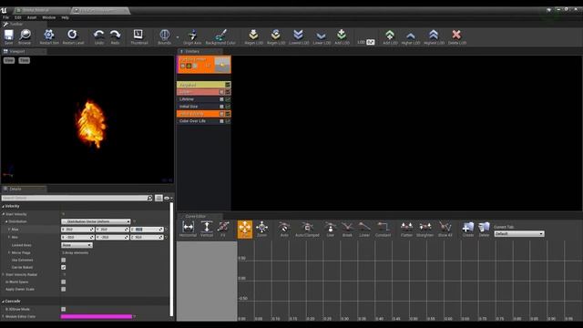Select the Initial Size module row

204,107
